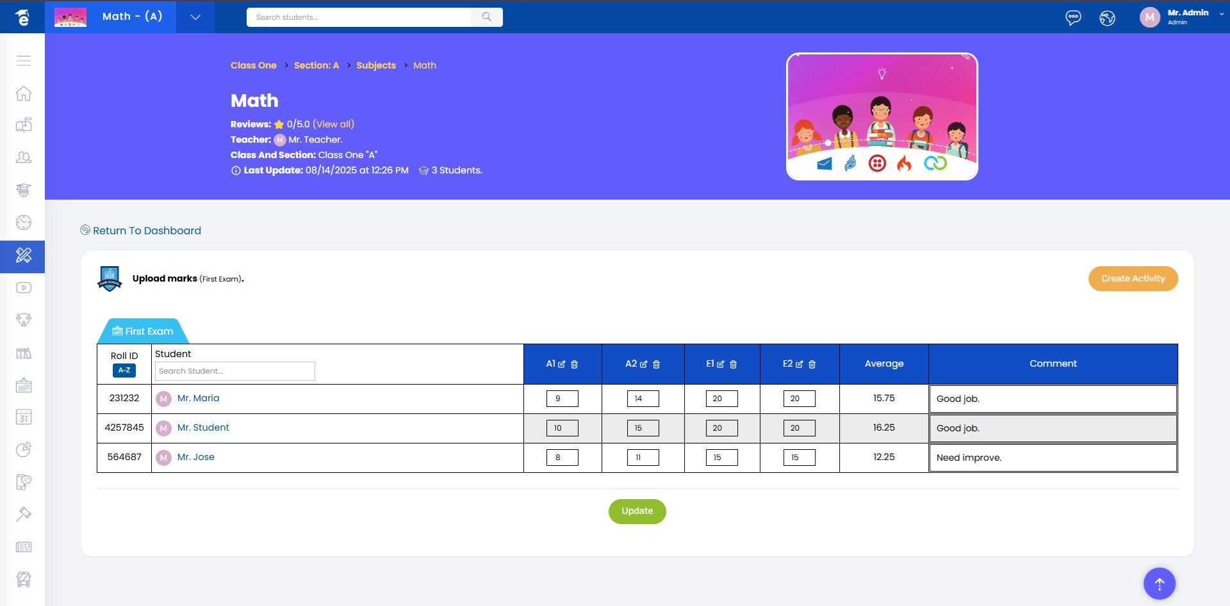The image size is (1230, 606).
Task: Open the library books icon in the sidebar
Action: (x=24, y=353)
